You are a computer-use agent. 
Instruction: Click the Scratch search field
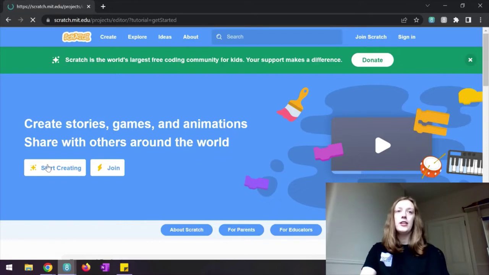click(x=277, y=37)
